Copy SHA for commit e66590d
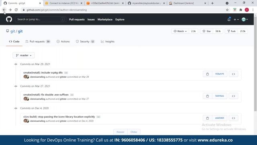The width and height of the screenshot is (257, 145). pyautogui.click(x=208, y=118)
